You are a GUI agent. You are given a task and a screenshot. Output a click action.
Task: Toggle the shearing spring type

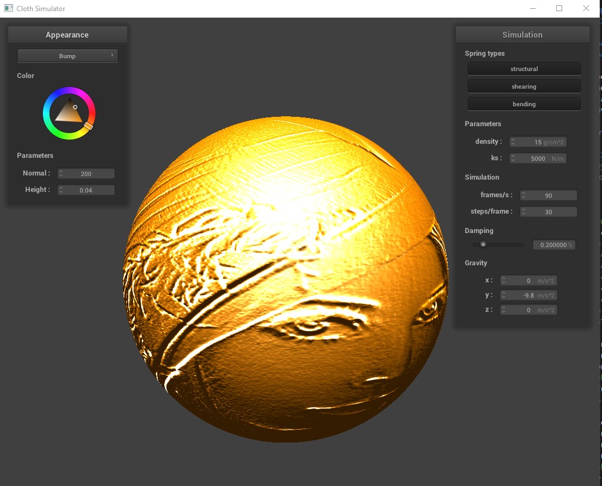point(524,86)
